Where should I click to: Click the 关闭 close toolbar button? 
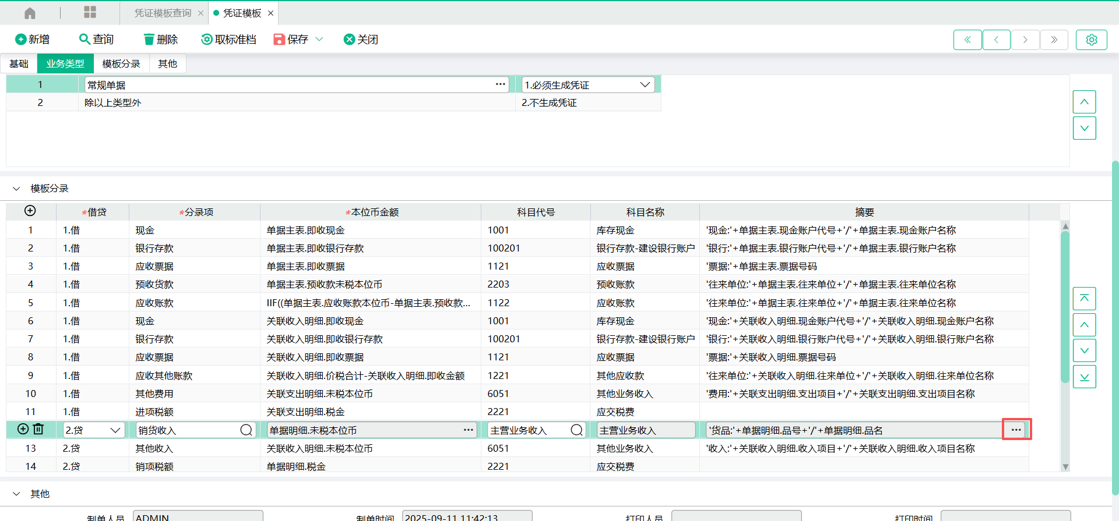[361, 39]
